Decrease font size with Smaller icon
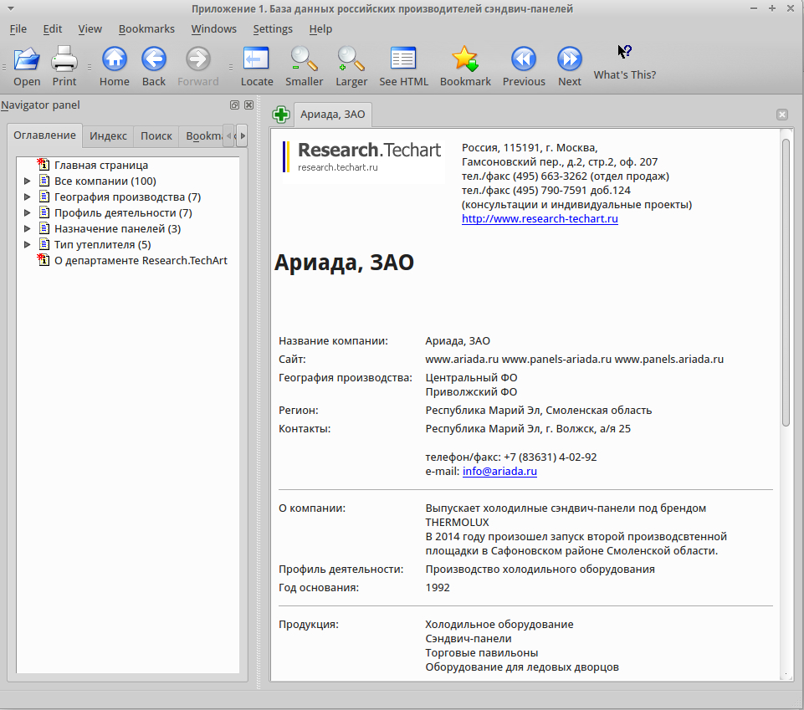The width and height of the screenshot is (804, 710). (x=304, y=59)
